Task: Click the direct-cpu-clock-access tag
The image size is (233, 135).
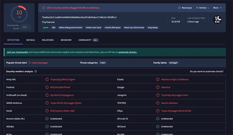Action: click(x=134, y=28)
